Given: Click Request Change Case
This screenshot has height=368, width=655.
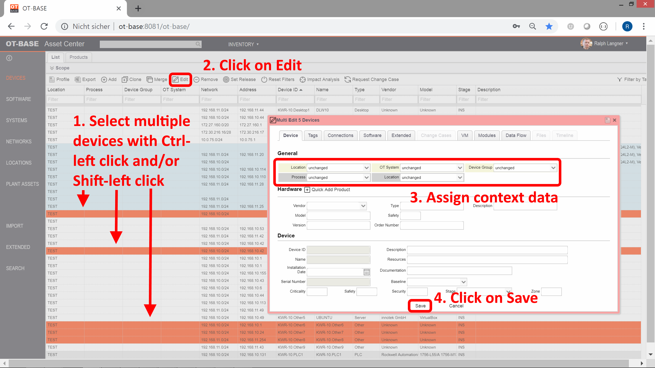Looking at the screenshot, I should [x=372, y=79].
